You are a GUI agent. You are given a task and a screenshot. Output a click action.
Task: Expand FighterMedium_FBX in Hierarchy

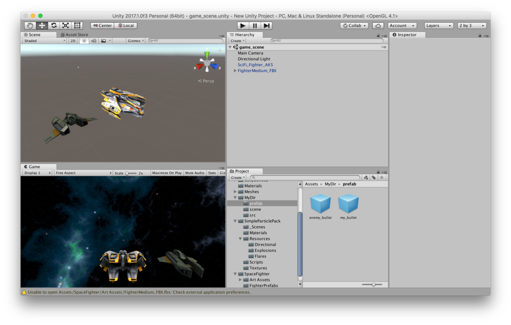(235, 71)
